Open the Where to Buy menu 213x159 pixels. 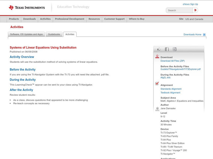[137, 19]
